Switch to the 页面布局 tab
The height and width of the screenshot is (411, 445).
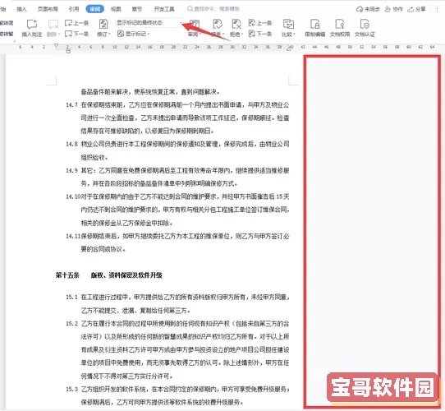click(48, 9)
